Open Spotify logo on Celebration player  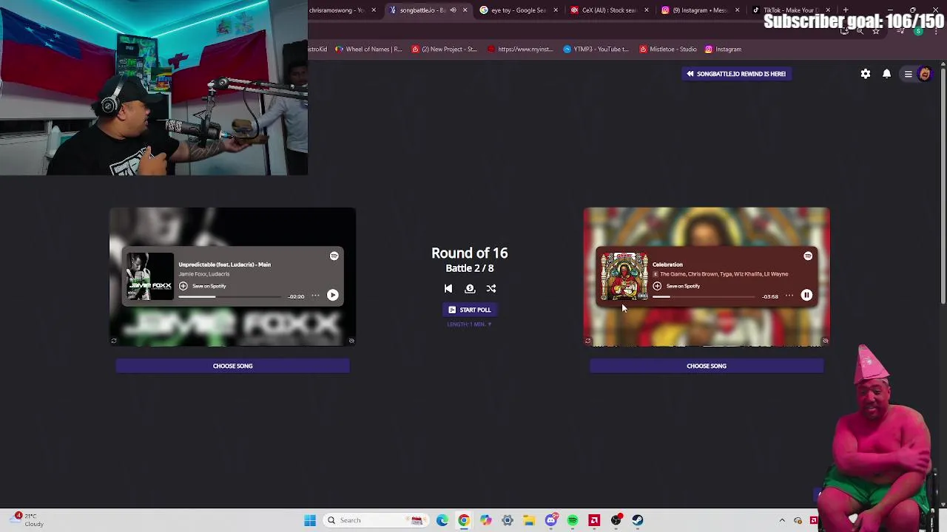pos(808,256)
